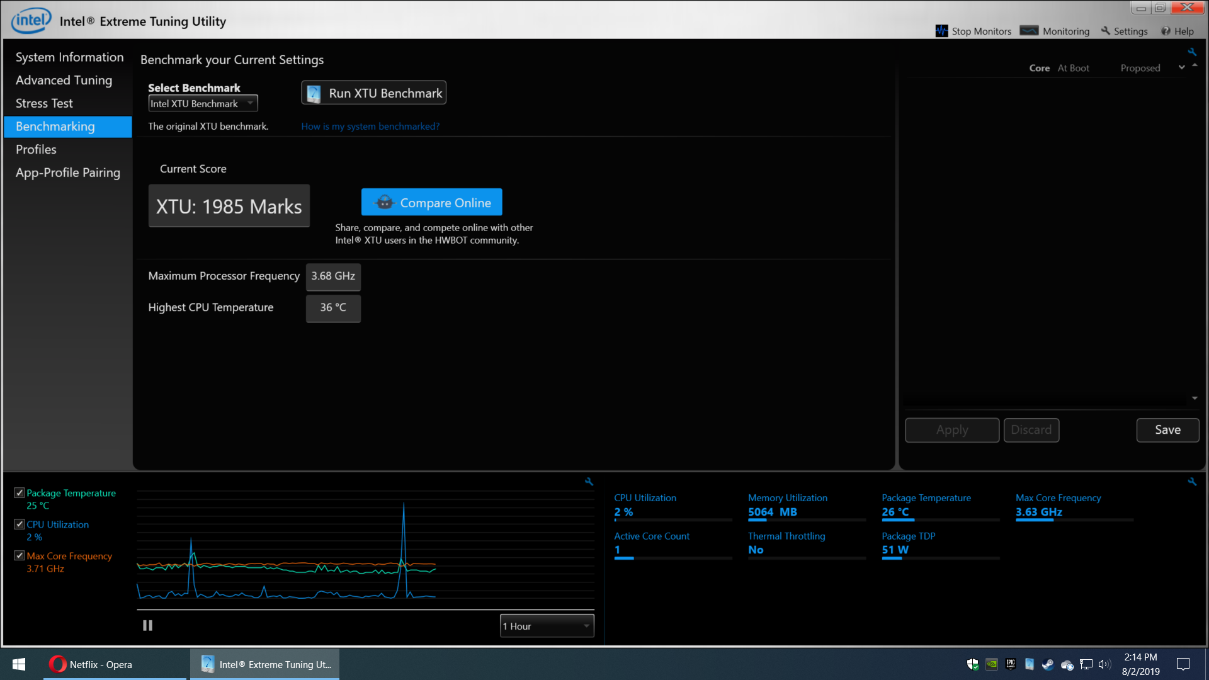Click the Intel logo in the title bar
Screen dimensions: 1209x680
click(31, 21)
